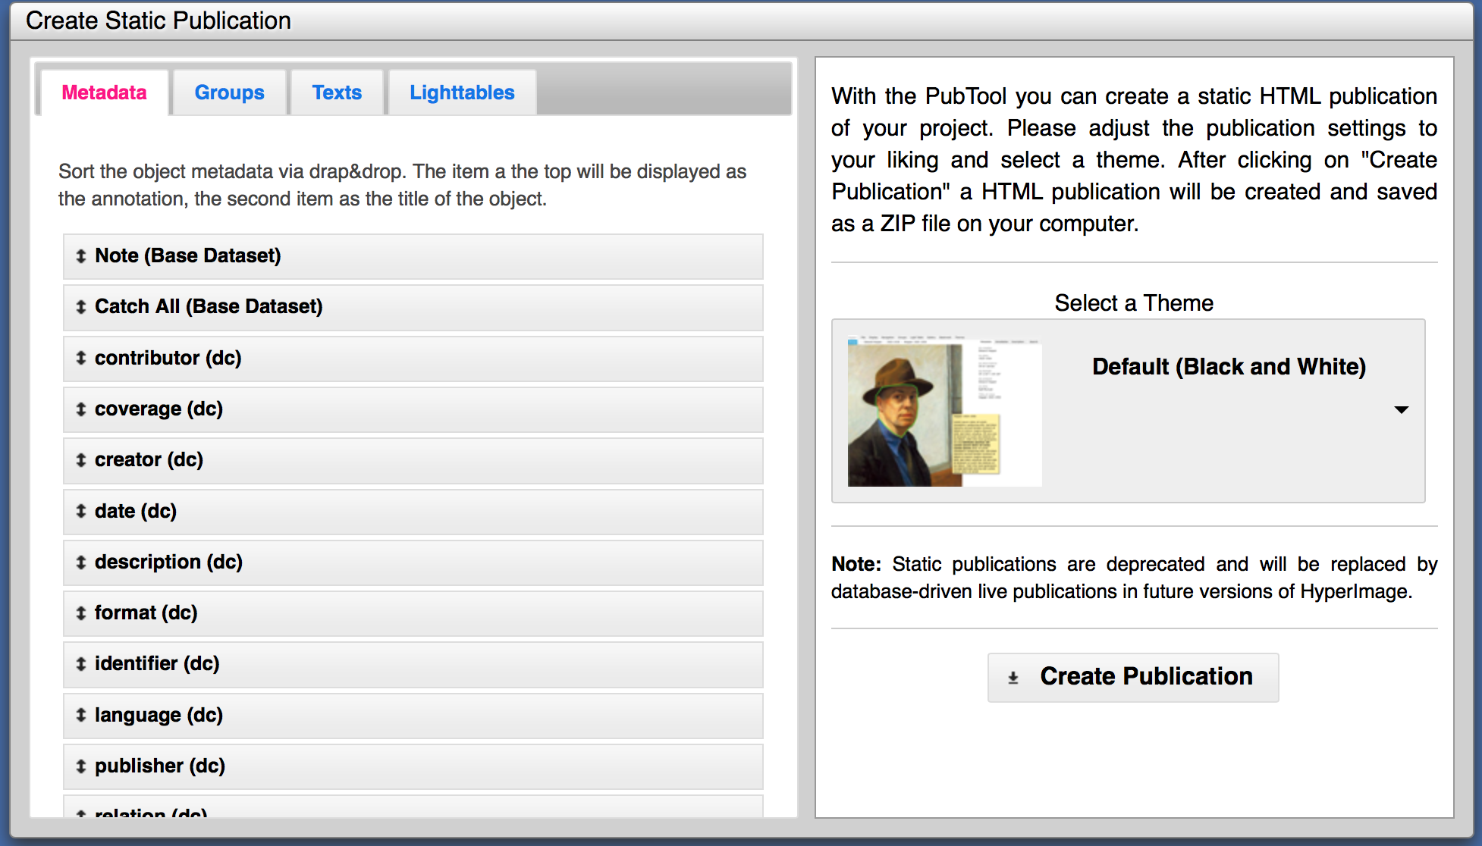Image resolution: width=1482 pixels, height=846 pixels.
Task: Click the sort handle next to contributor (dc)
Action: click(81, 358)
